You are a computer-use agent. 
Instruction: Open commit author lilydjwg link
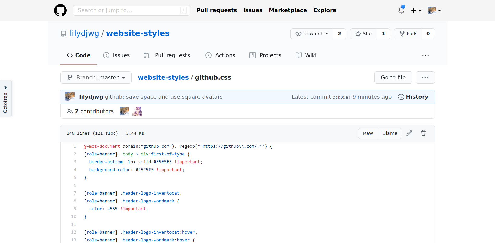[91, 97]
